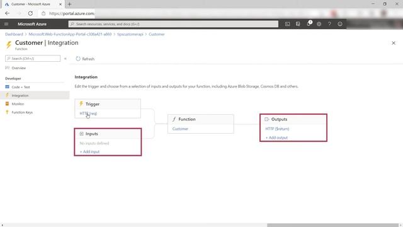Click the horizontal scrollbar at the bottom
403x227 pixels.
[332, 225]
